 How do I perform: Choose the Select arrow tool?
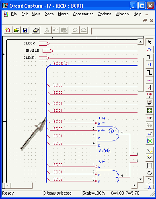(x=150, y=42)
